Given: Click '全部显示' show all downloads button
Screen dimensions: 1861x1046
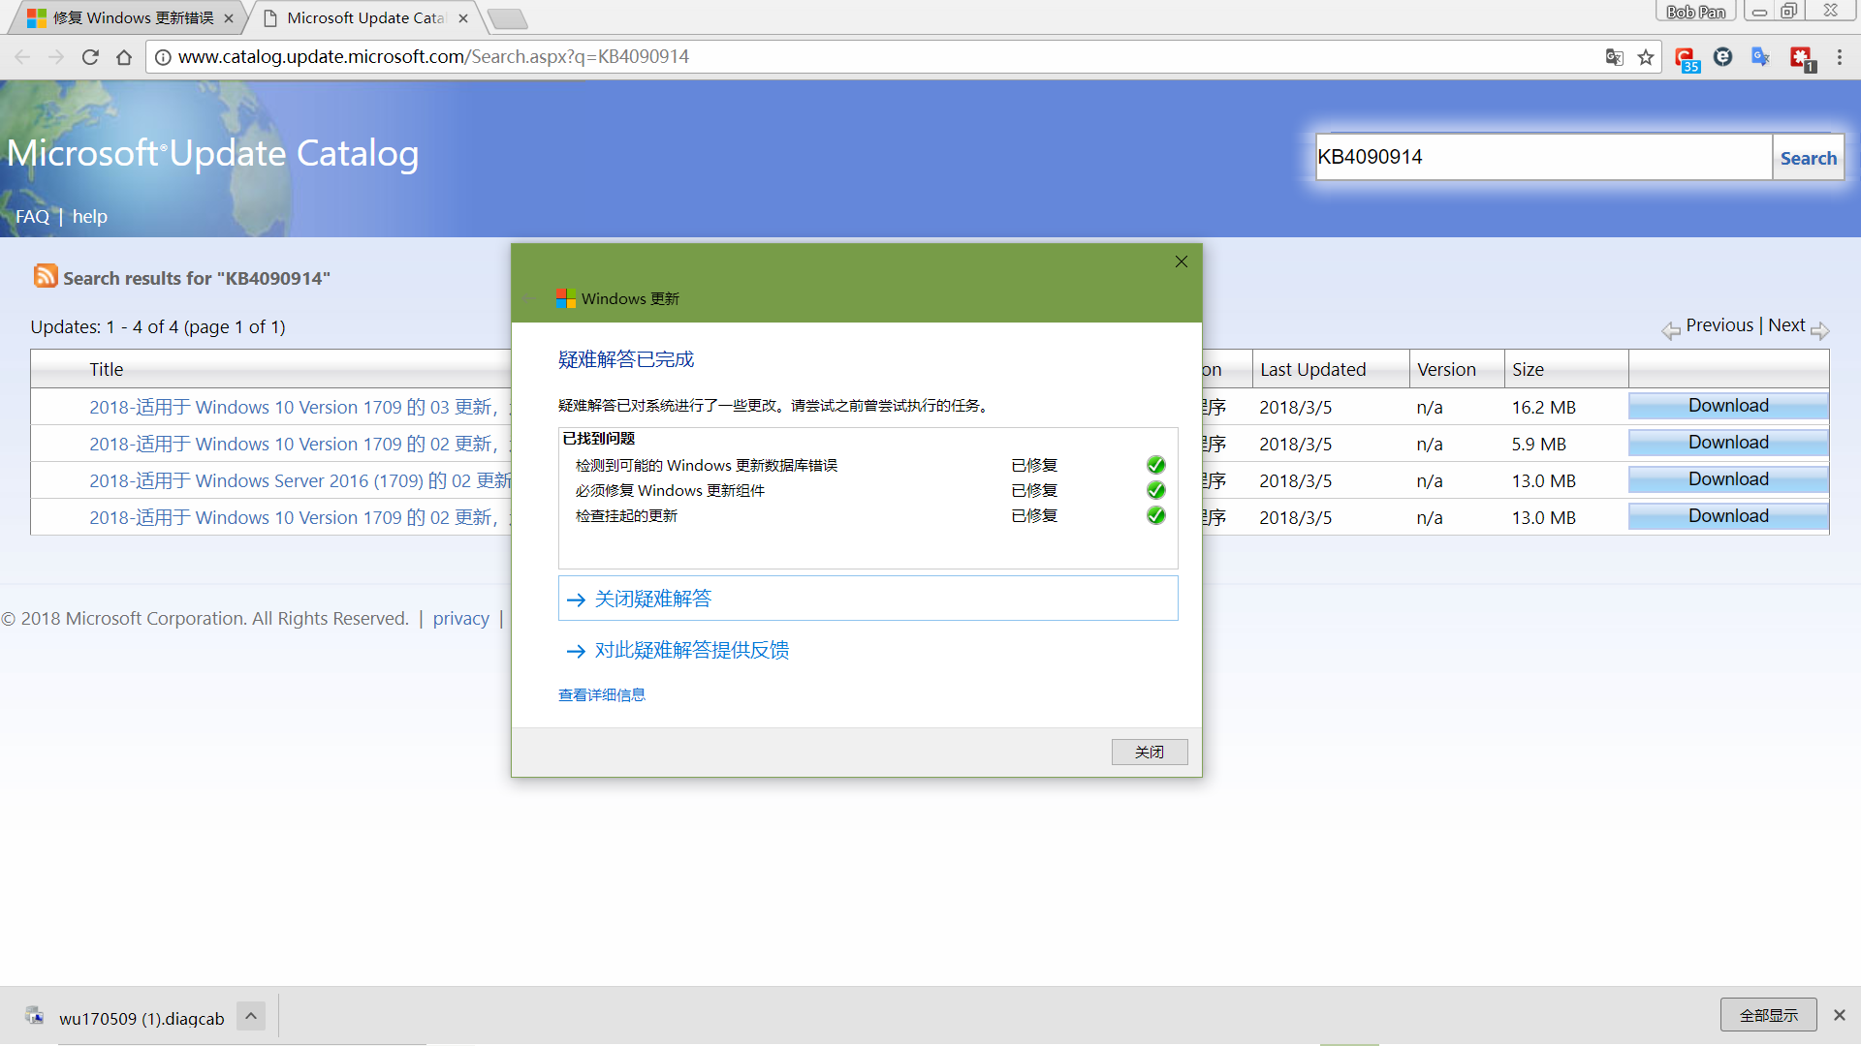Looking at the screenshot, I should (x=1770, y=1017).
